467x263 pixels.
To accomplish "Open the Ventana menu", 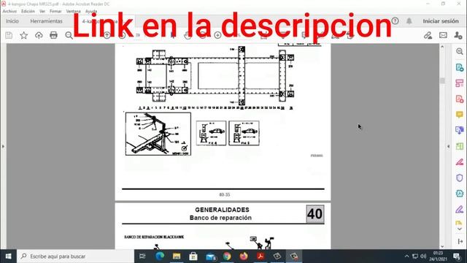I will pyautogui.click(x=73, y=11).
